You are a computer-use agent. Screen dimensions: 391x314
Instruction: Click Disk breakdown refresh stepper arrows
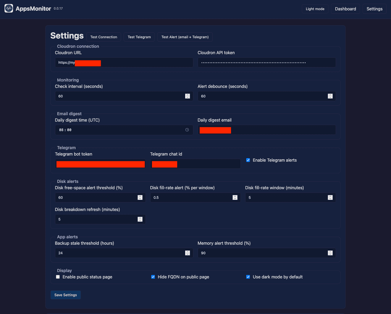[x=140, y=219]
